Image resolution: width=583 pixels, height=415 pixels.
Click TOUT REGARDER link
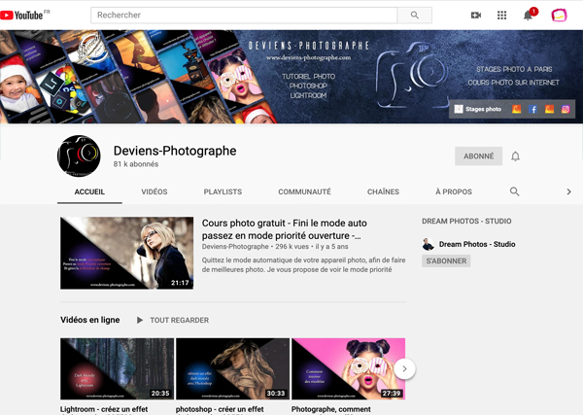(179, 320)
